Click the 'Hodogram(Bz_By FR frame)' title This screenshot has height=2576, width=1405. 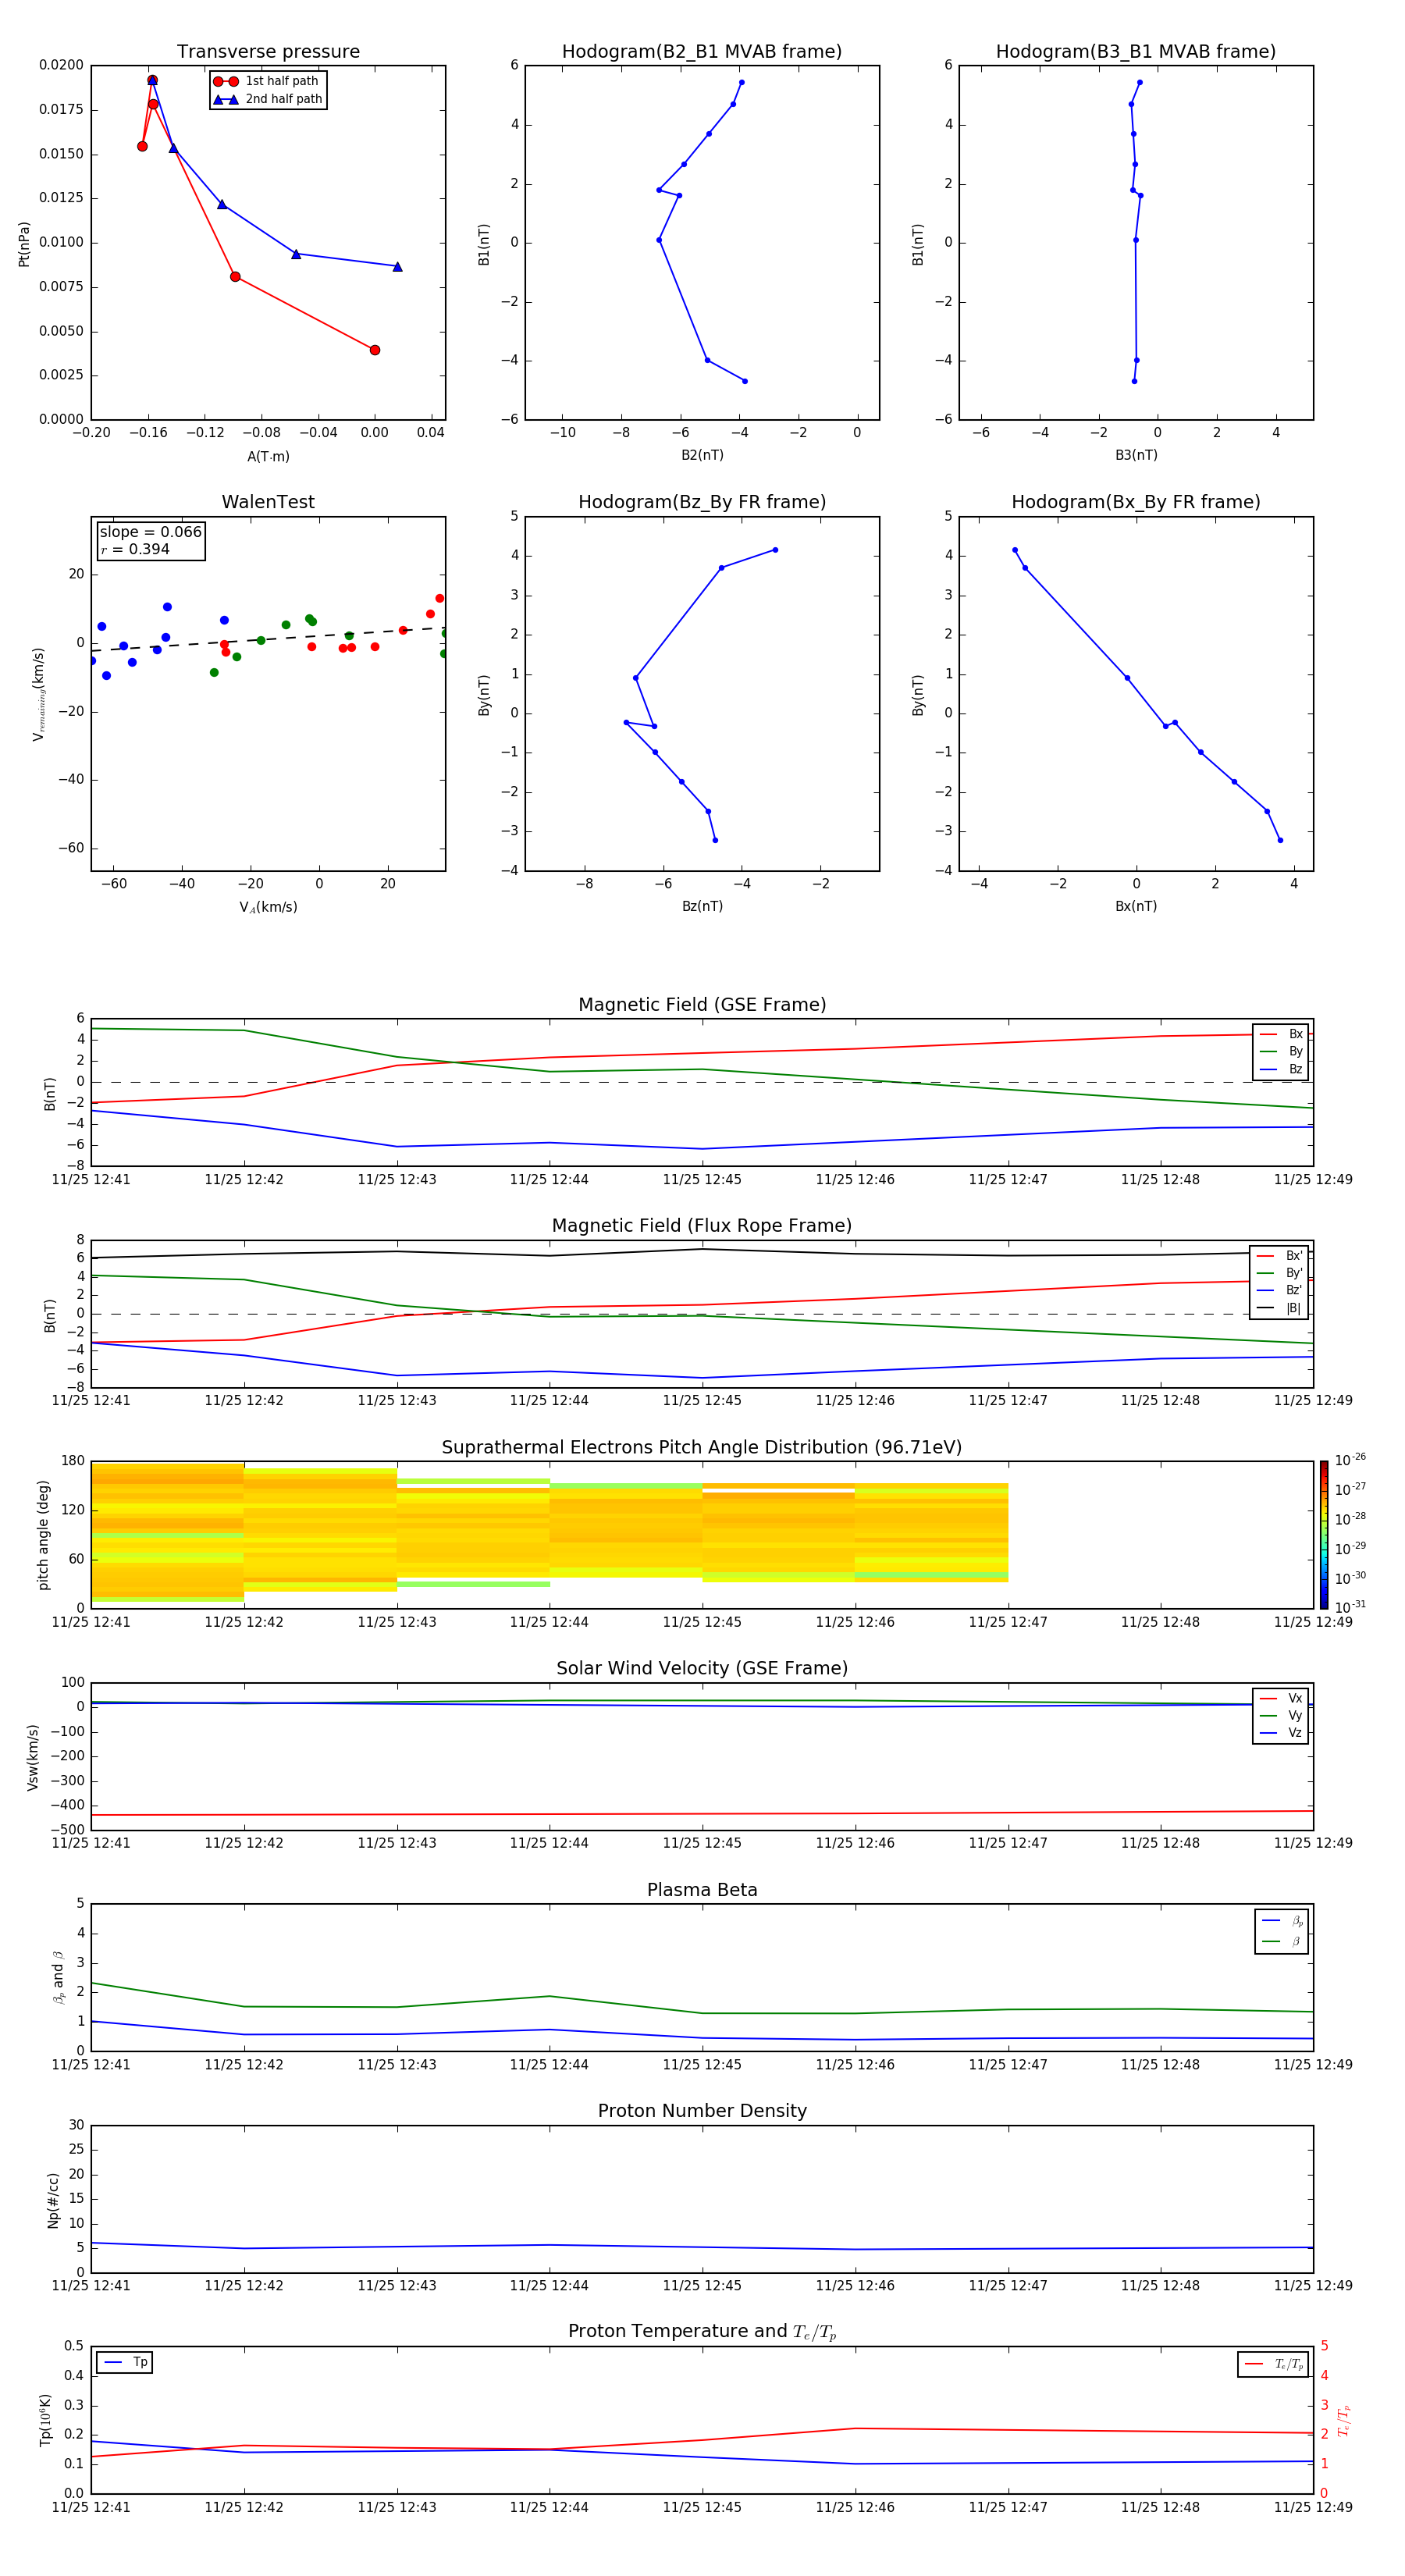click(702, 502)
